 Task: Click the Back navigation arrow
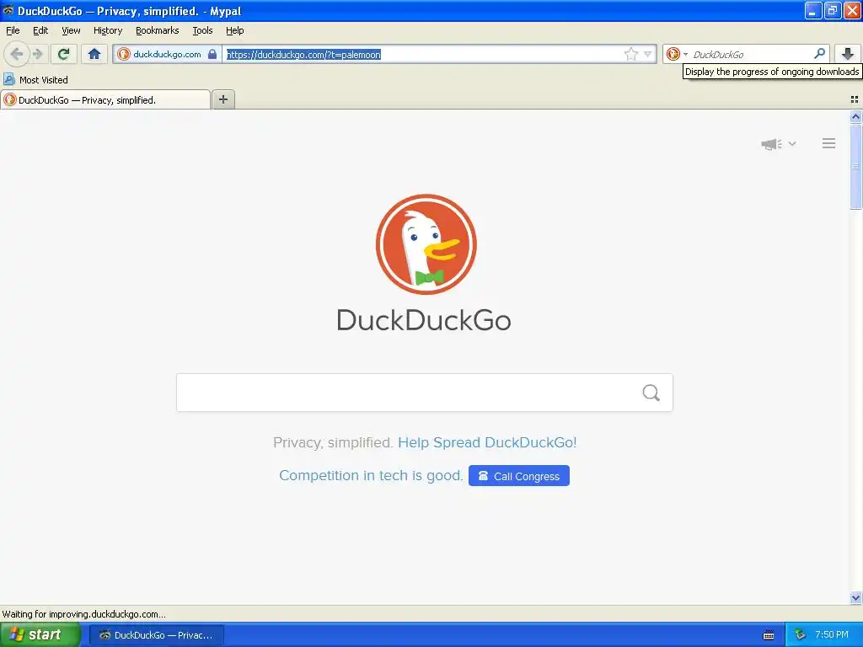click(x=17, y=54)
